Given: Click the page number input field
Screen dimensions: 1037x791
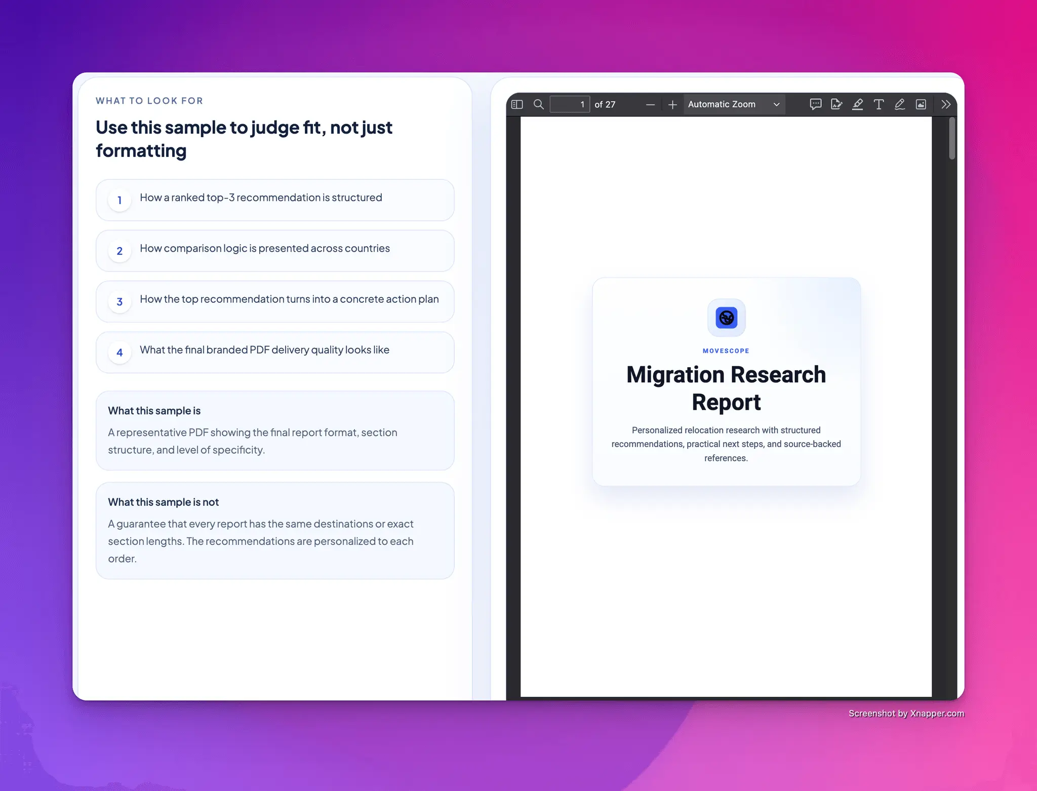Looking at the screenshot, I should tap(570, 104).
